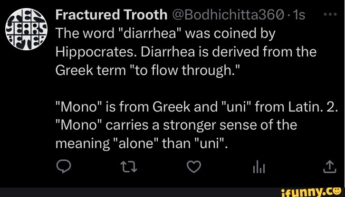Click the 1s timestamp of the tweet

[x=299, y=16]
